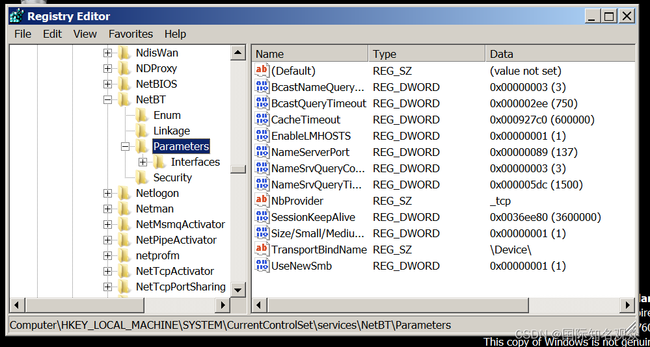650x347 pixels.
Task: Click values pane horizontal scroll right arrow
Action: [x=627, y=305]
